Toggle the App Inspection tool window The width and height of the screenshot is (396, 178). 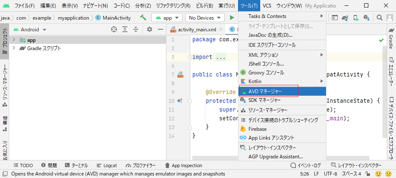pyautogui.click(x=184, y=165)
